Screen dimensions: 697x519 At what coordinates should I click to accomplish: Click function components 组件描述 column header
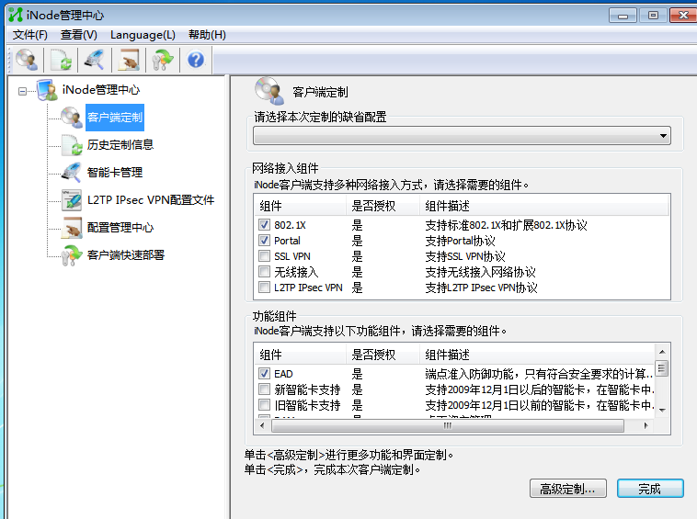click(537, 355)
